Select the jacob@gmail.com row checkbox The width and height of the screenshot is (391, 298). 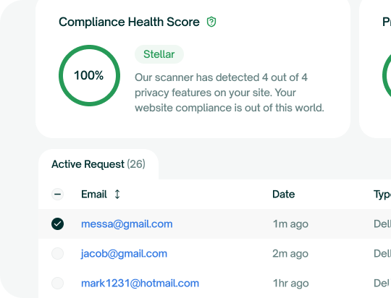click(x=58, y=254)
